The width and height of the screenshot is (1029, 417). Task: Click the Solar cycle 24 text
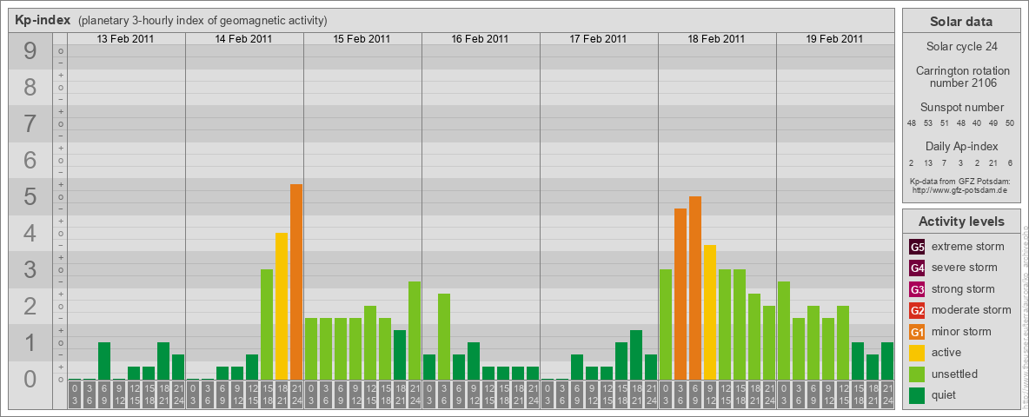(961, 47)
